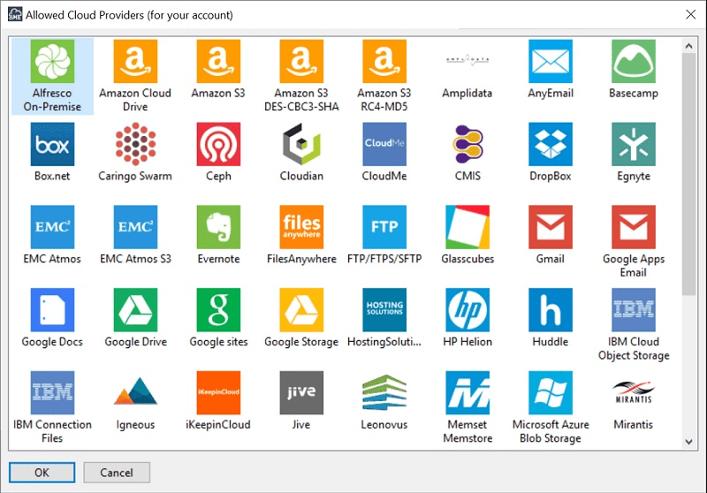Choose Microsoft Azure Blob Storage icon
The height and width of the screenshot is (493, 707).
tap(550, 393)
